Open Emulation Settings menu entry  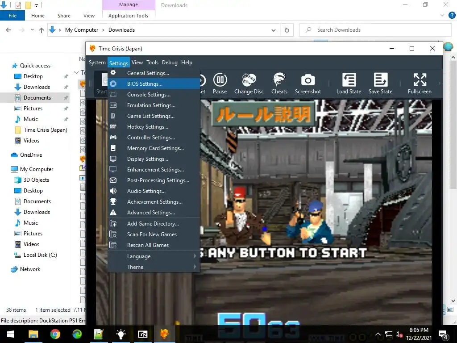click(154, 105)
